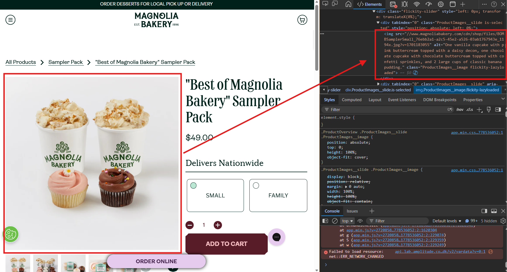Activate the inspect element picker tool

pos(325,4)
